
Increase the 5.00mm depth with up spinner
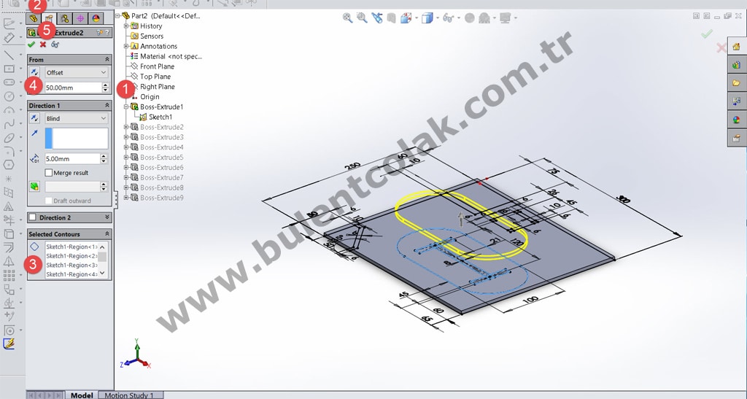(104, 156)
